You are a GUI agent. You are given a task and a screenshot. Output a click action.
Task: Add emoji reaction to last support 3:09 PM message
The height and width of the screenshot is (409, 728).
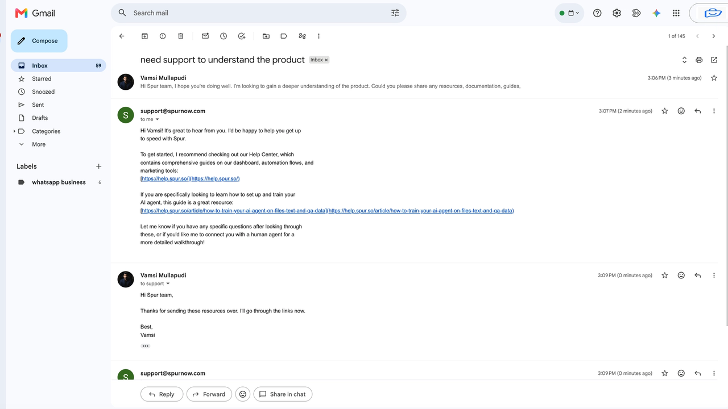pos(681,373)
